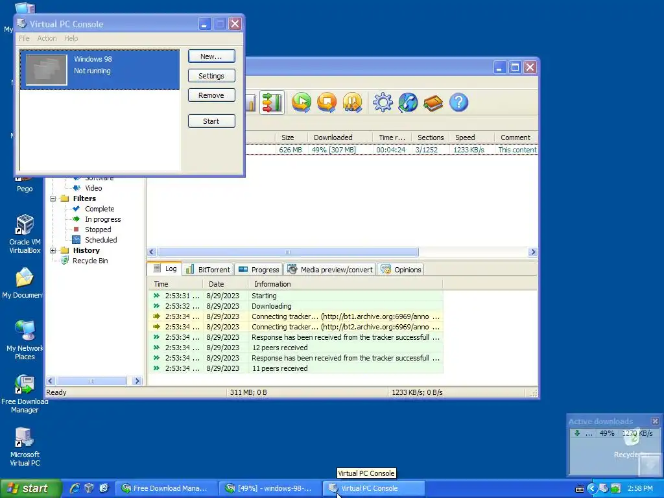Open the File menu in Virtual PC Console
Image resolution: width=664 pixels, height=498 pixels.
[24, 38]
